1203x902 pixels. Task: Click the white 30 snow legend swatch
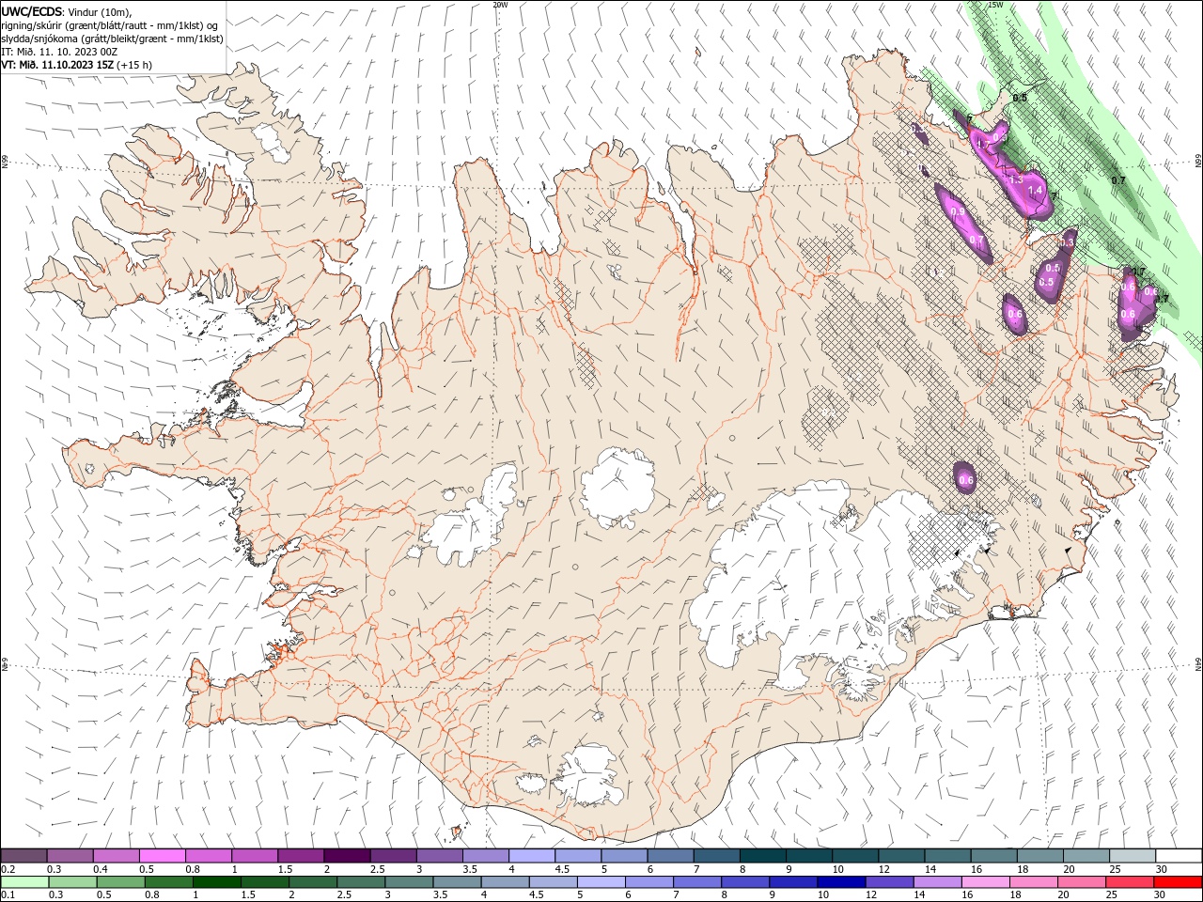(x=1178, y=856)
